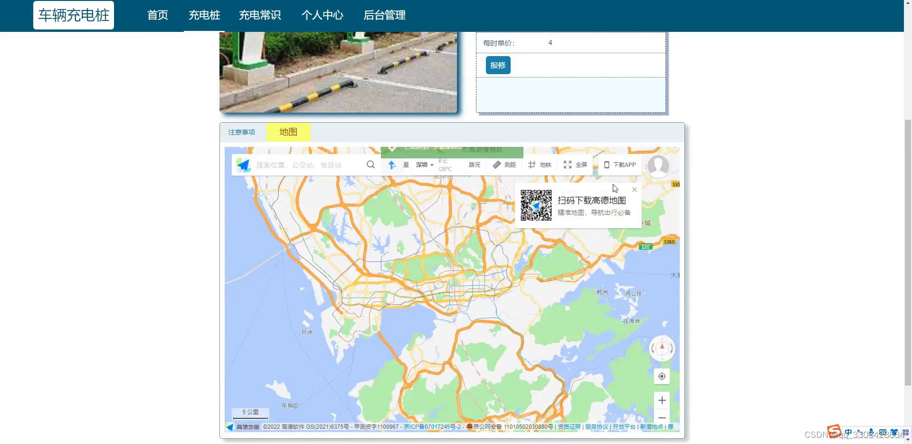Toggle the 中 Chinese input mode
The width and height of the screenshot is (912, 444).
pos(848,433)
